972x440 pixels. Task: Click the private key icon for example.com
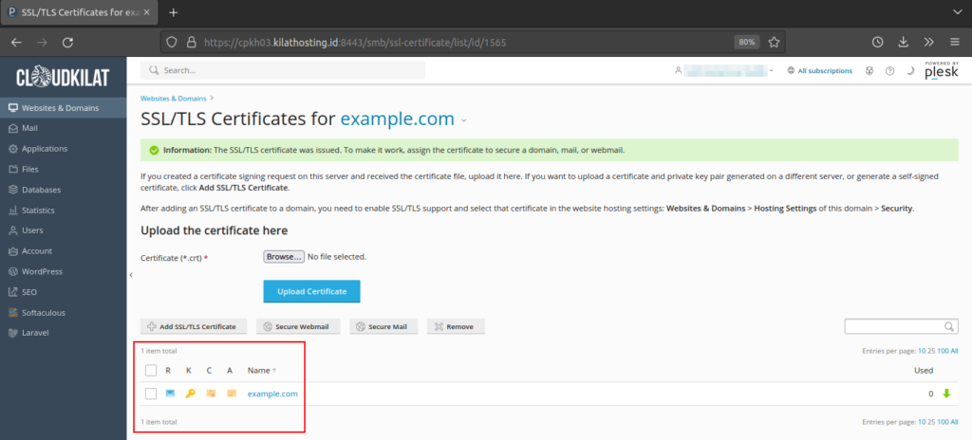190,394
